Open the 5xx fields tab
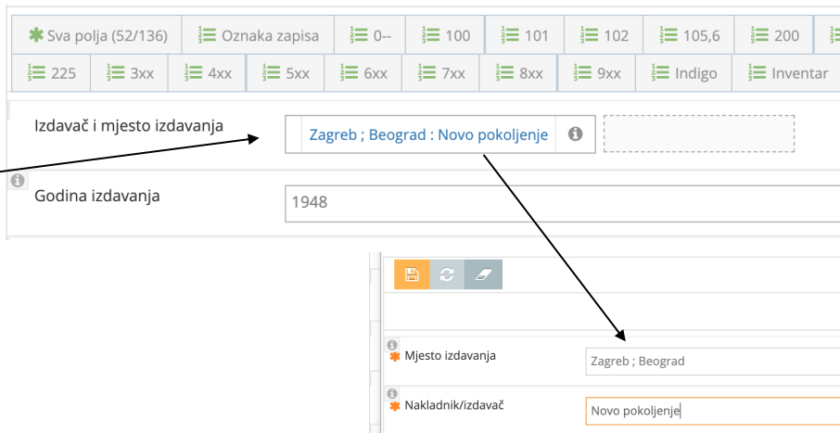Image resolution: width=840 pixels, height=433 pixels. tap(286, 73)
